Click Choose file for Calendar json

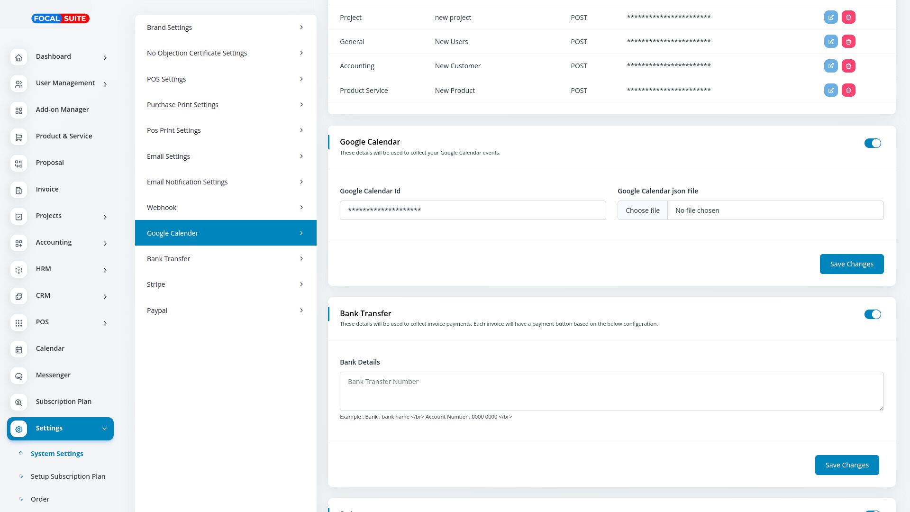tap(642, 210)
